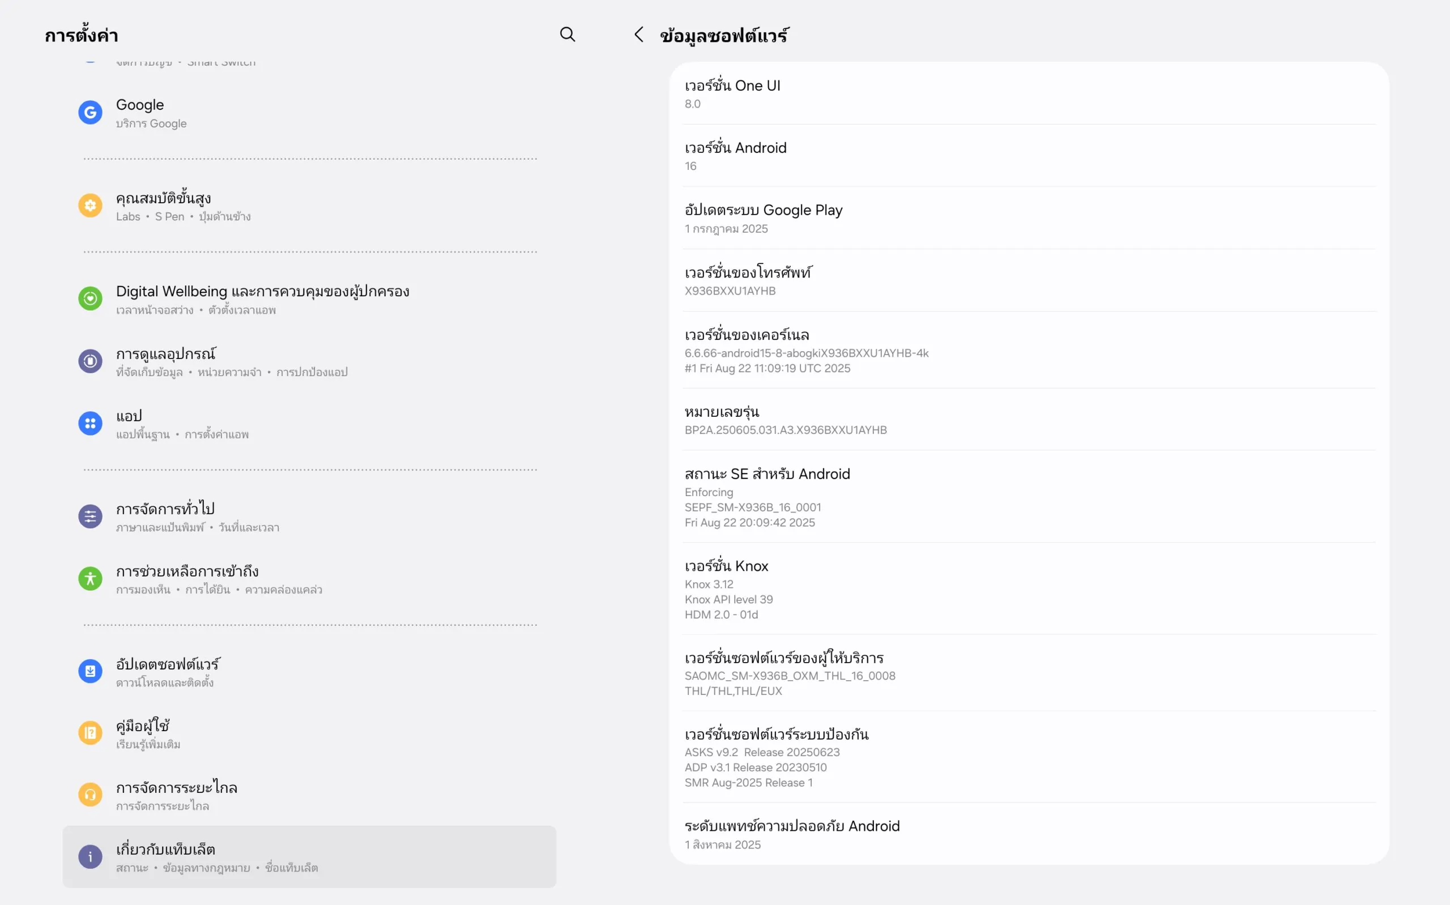Click SMR Aug-2025 Release 1 text

tap(749, 782)
